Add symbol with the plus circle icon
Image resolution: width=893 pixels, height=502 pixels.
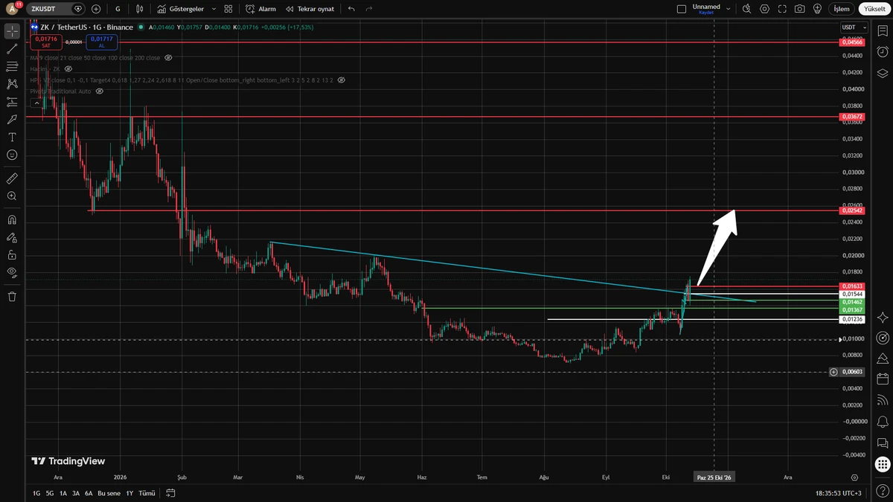click(x=96, y=9)
